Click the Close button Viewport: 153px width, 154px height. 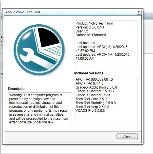pos(127,137)
